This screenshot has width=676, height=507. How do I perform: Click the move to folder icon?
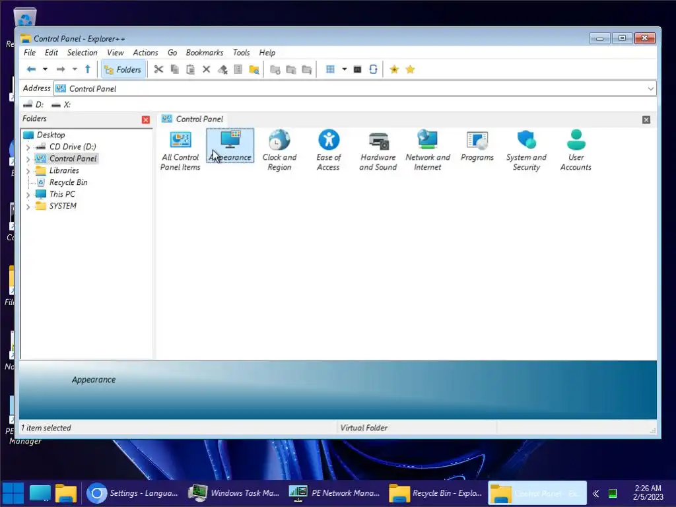pos(306,69)
